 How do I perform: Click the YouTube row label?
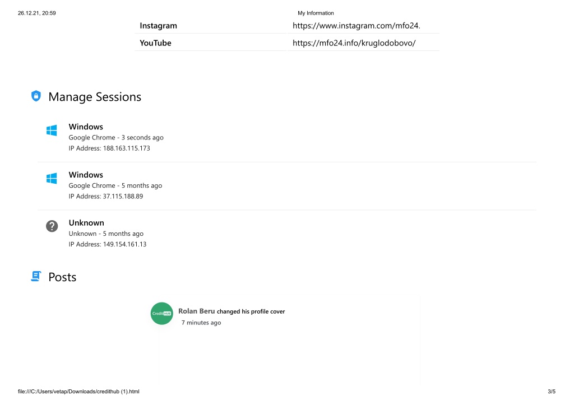click(x=156, y=43)
